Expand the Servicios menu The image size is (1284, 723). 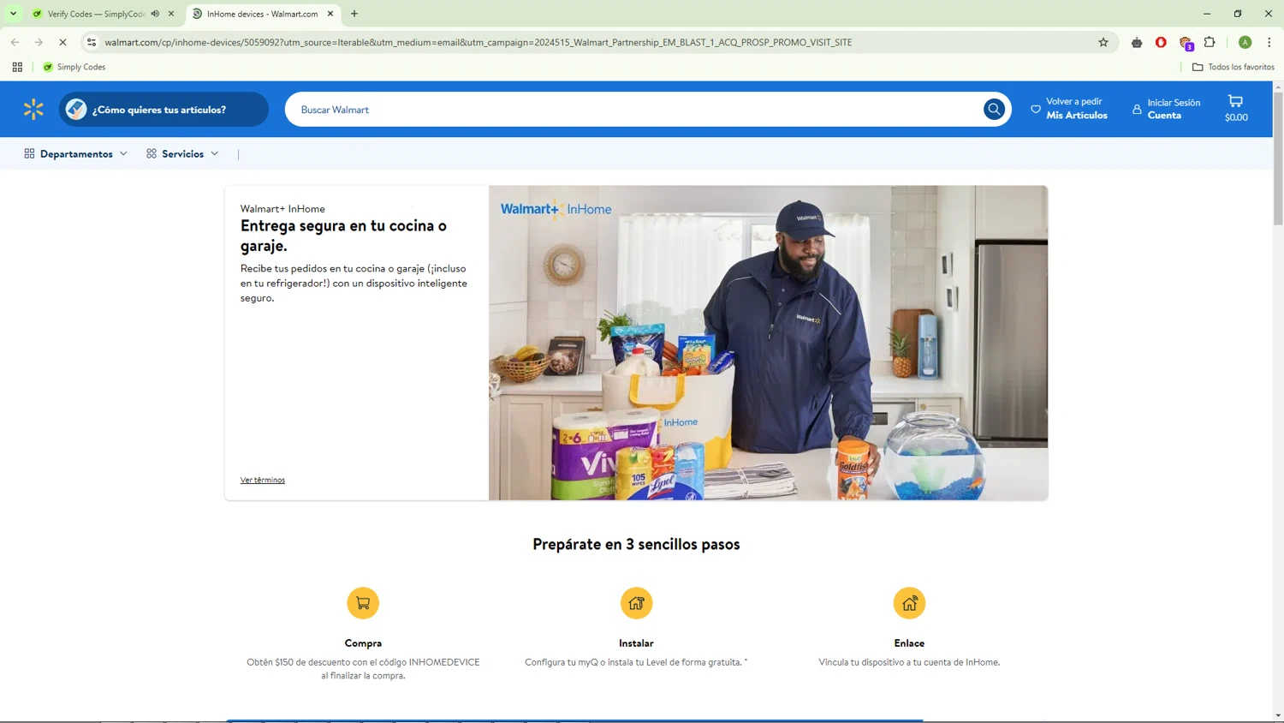coord(182,154)
